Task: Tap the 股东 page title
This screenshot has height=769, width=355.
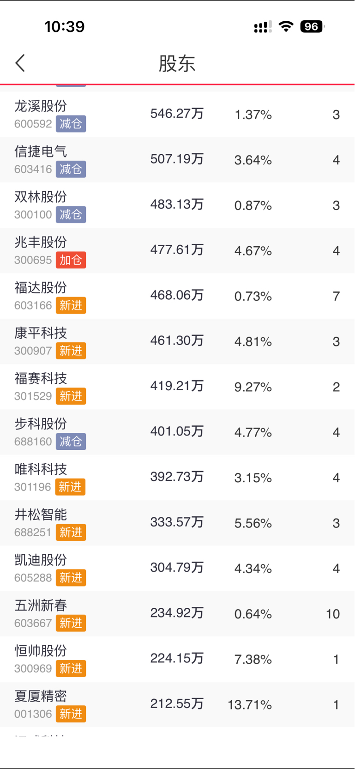Action: tap(177, 63)
